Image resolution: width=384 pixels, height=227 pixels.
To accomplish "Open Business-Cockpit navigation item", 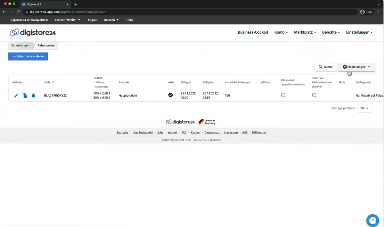I will pos(253,32).
